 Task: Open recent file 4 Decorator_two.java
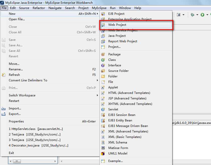[x=50, y=145]
